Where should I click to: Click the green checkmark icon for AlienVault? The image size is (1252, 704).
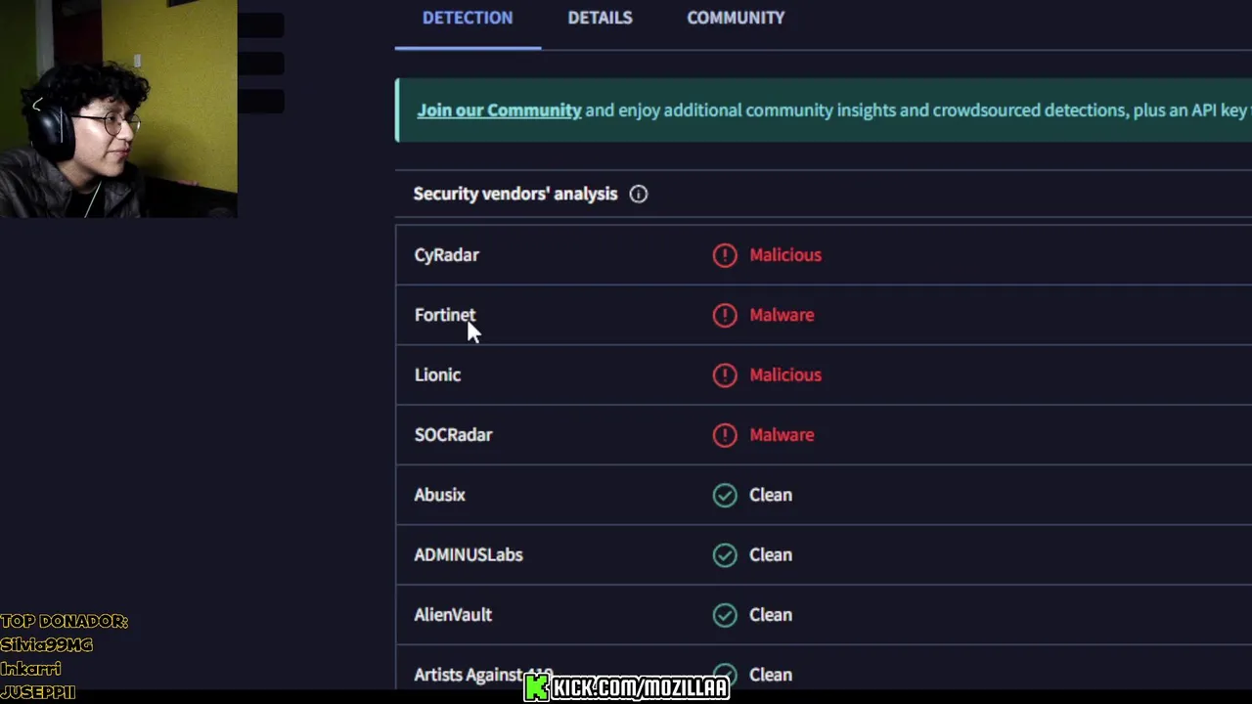(724, 615)
